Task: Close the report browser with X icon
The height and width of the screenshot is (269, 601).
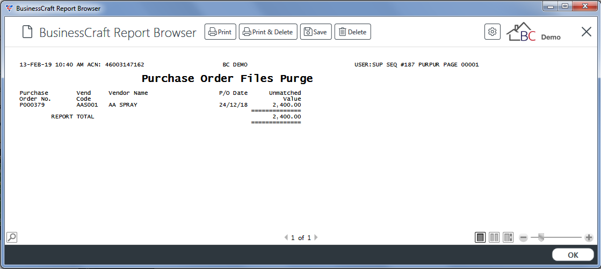Action: pyautogui.click(x=586, y=32)
